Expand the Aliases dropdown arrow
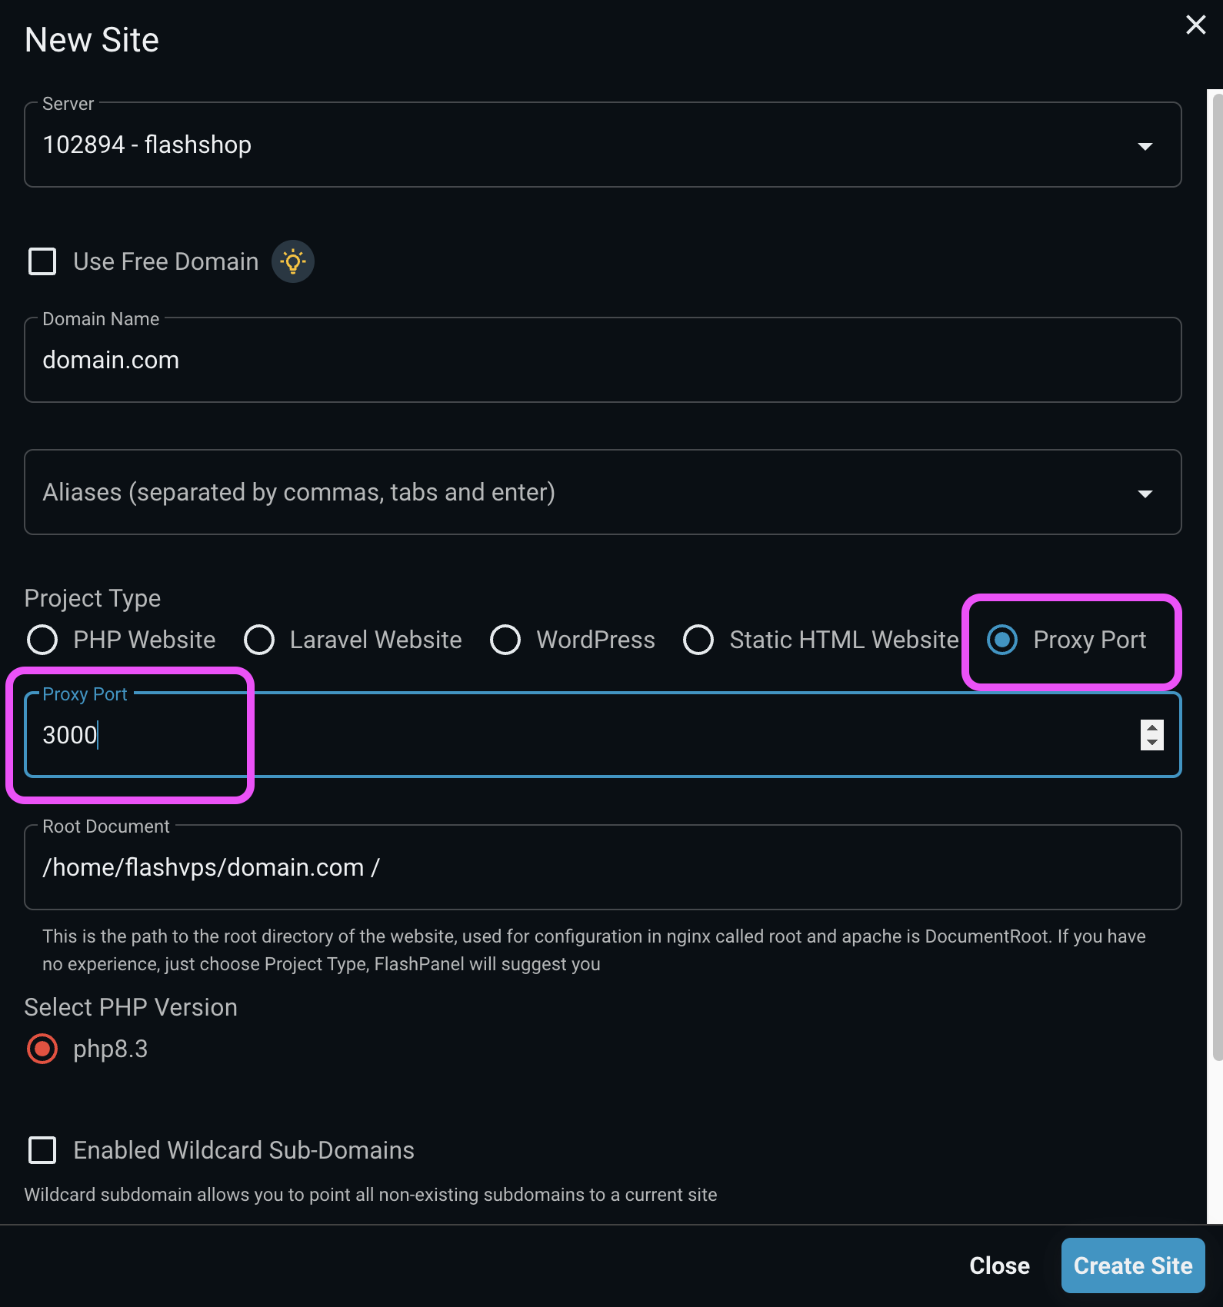Screen dimensions: 1223x1307 [x=1145, y=494]
